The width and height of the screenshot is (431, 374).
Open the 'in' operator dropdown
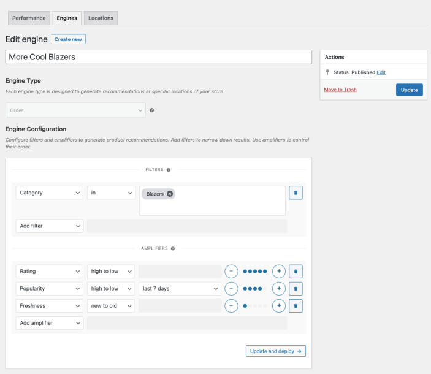click(x=111, y=193)
